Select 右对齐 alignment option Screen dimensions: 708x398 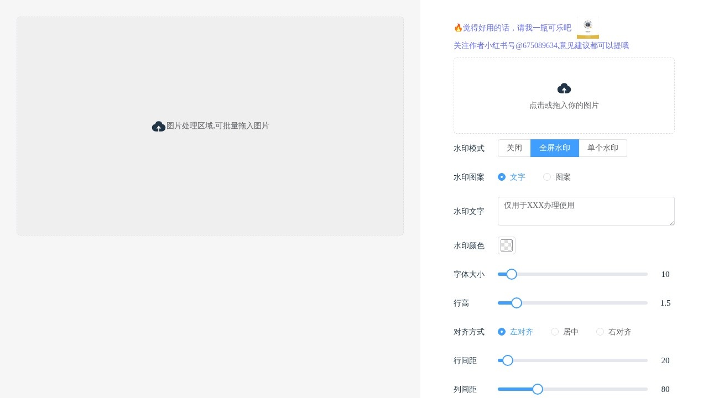click(x=600, y=332)
